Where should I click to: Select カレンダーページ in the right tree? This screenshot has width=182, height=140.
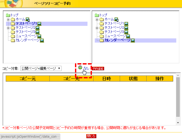pos(117,40)
